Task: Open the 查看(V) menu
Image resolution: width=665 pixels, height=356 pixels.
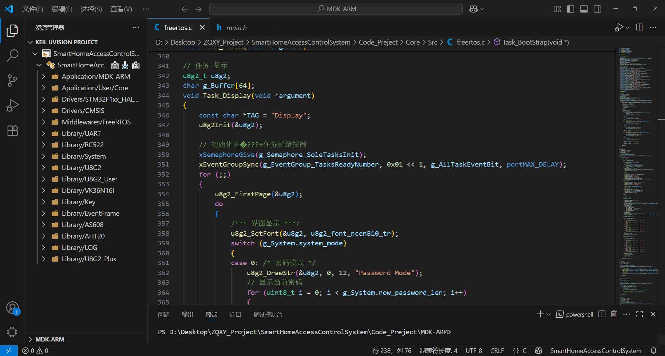Action: (121, 9)
